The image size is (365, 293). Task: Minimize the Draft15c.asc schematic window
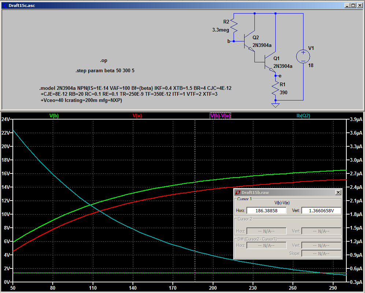coord(347,6)
